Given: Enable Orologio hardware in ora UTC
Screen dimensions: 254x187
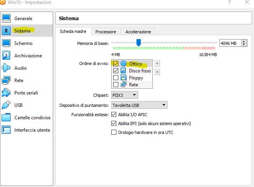Looking at the screenshot, I should tap(114, 132).
